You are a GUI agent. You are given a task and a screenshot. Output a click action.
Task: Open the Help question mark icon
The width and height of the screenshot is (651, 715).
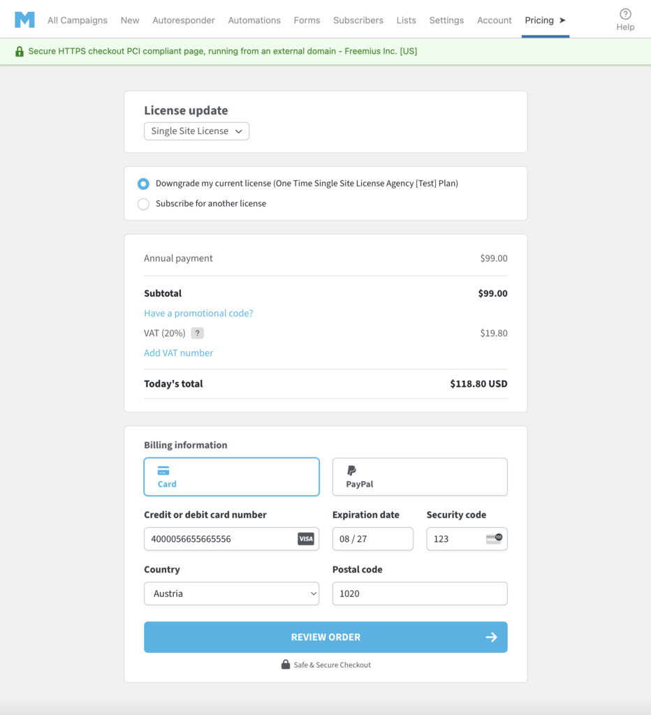625,14
